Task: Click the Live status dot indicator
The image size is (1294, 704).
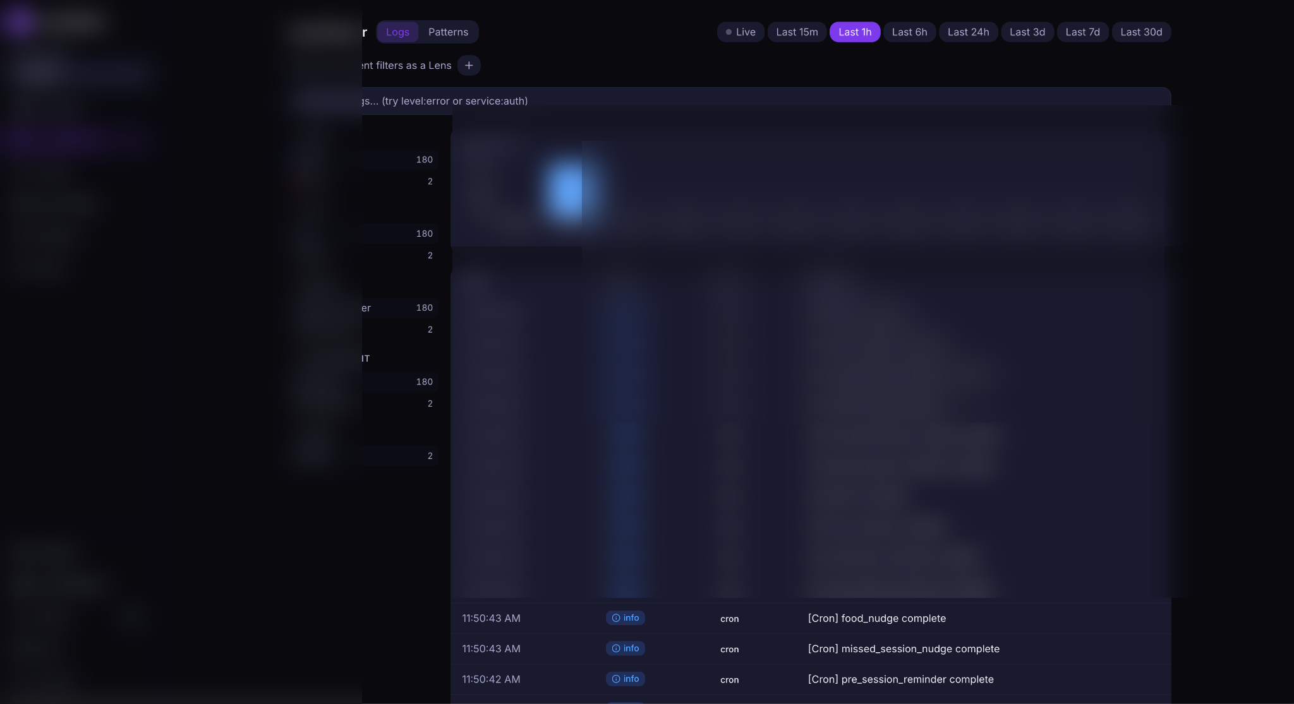Action: click(728, 32)
